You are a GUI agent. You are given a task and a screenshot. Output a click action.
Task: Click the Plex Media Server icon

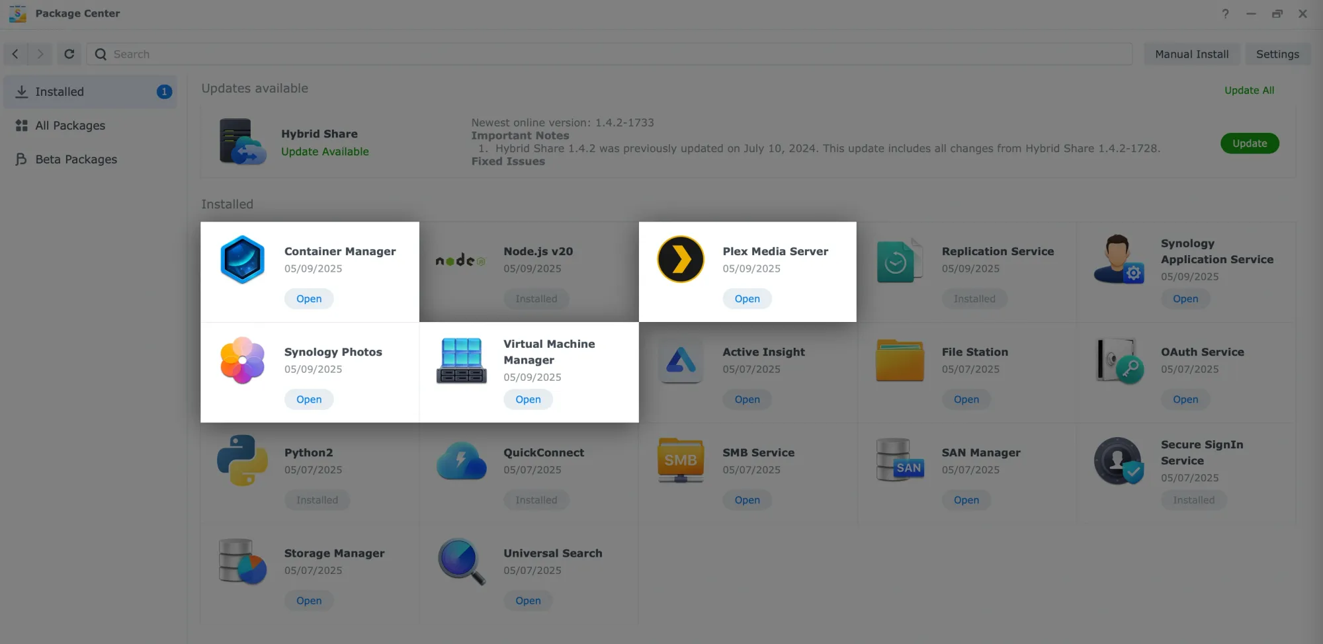click(681, 259)
